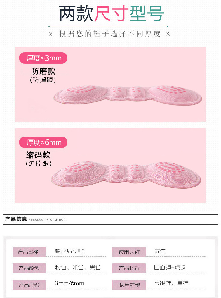
Task: Click the 四面弹+点胶 material value
Action: tap(170, 267)
